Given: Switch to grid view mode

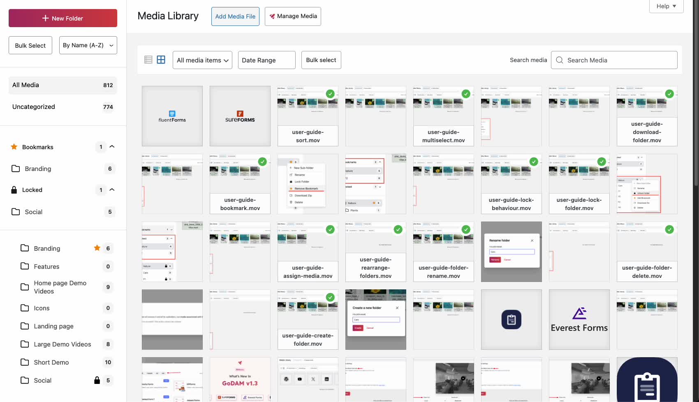Looking at the screenshot, I should pyautogui.click(x=161, y=59).
